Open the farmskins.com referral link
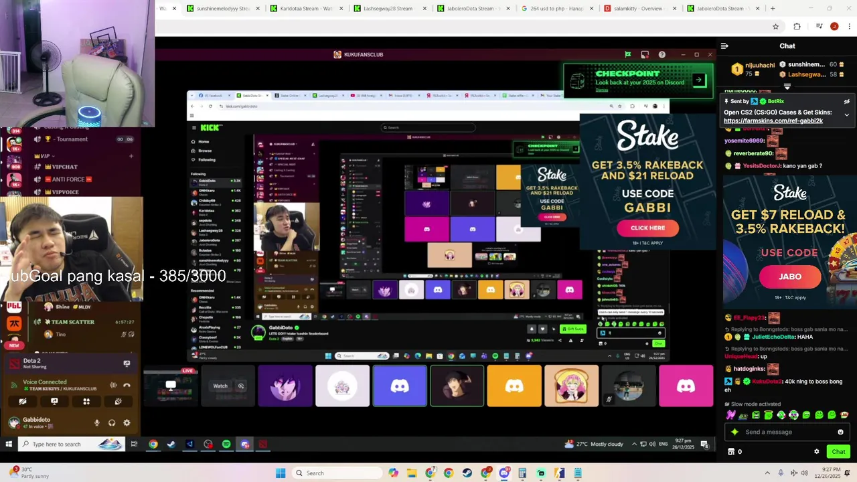The width and height of the screenshot is (857, 482). (773, 121)
